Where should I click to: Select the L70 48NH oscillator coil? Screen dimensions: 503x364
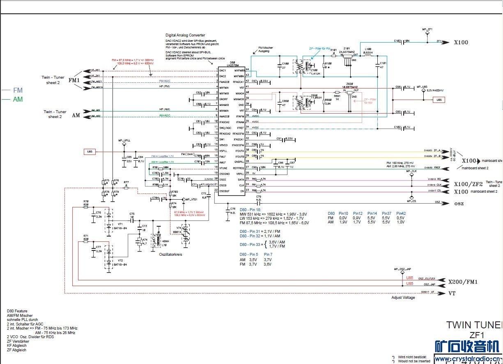tap(156, 241)
